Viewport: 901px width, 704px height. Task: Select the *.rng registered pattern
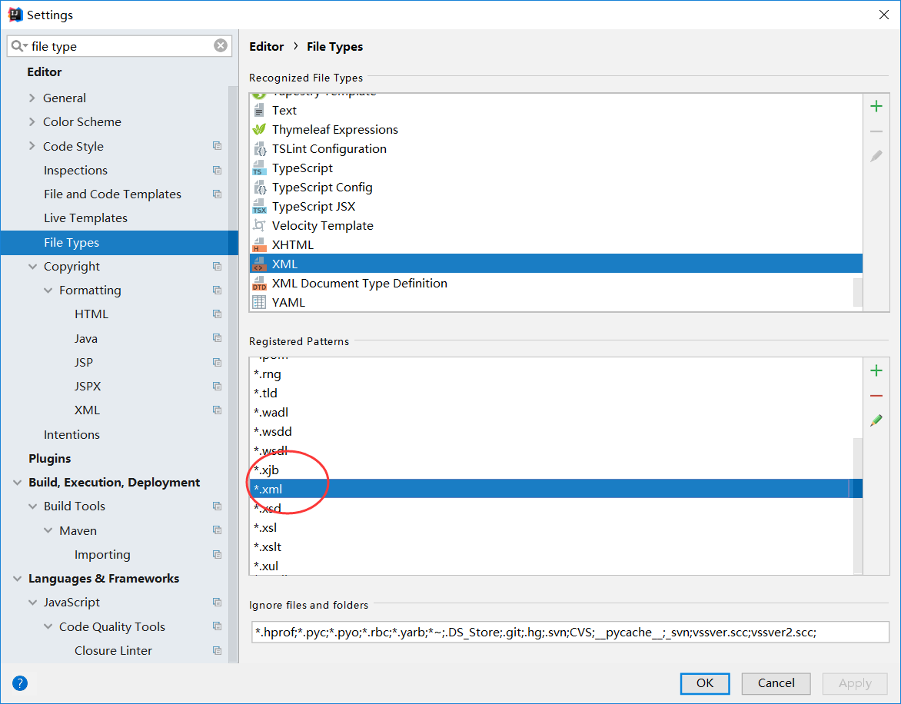click(x=552, y=374)
